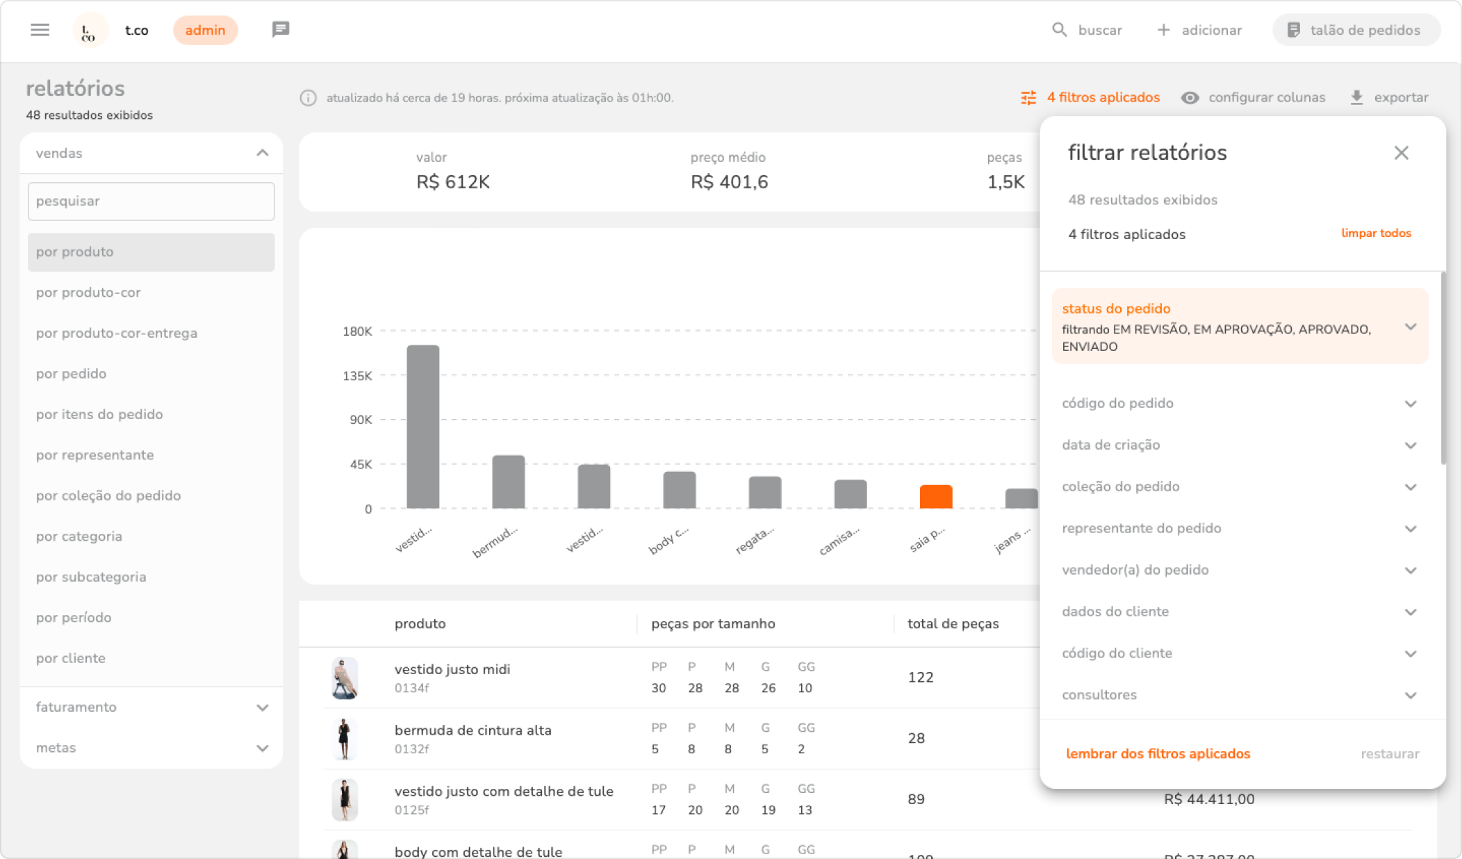Click the chat messages icon
The image size is (1462, 859).
[x=280, y=30]
